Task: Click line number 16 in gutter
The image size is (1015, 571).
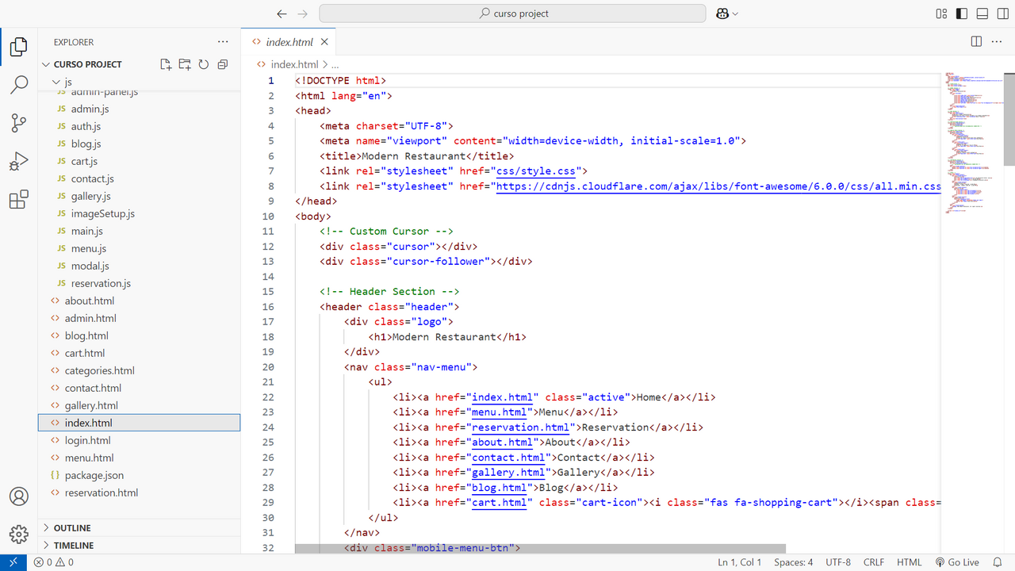Action: [x=267, y=307]
